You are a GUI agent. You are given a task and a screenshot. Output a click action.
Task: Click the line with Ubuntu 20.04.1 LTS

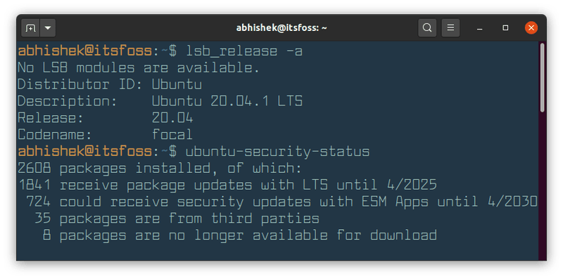(x=160, y=101)
